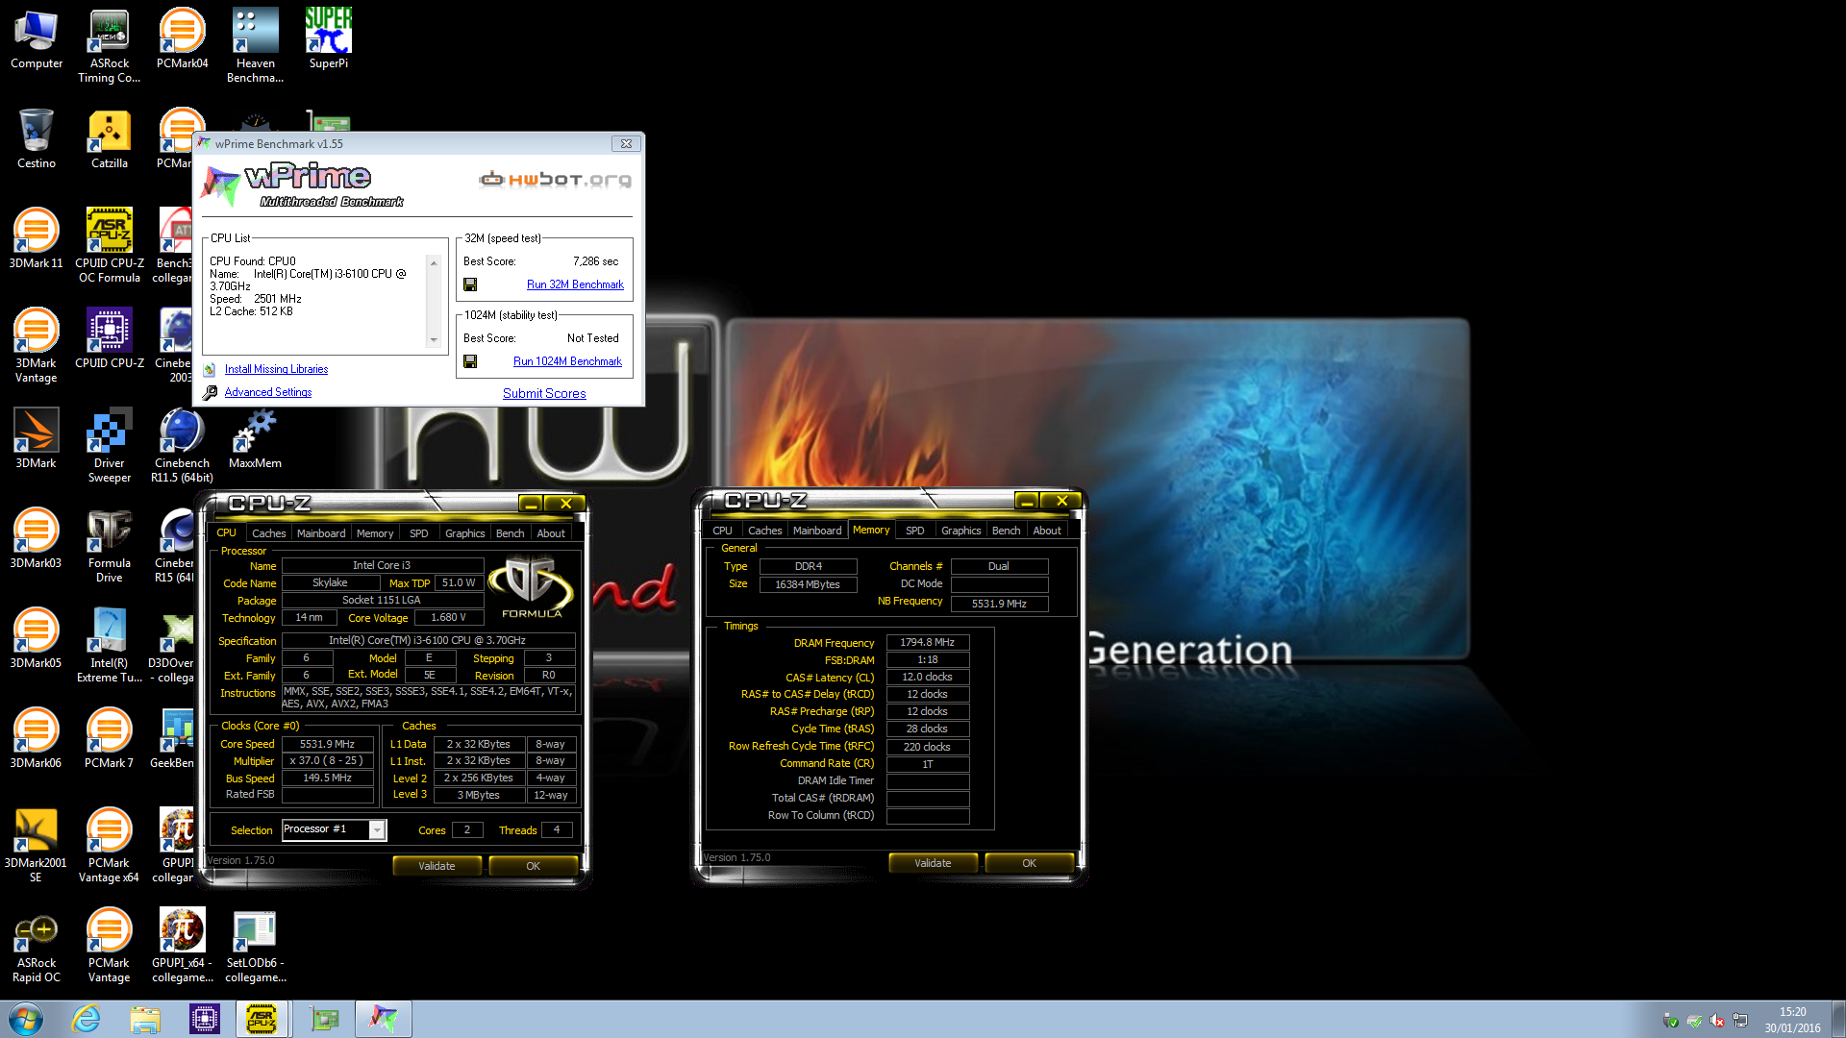The image size is (1846, 1038).
Task: Open Graphics tab in left CPU-Z
Action: (465, 533)
